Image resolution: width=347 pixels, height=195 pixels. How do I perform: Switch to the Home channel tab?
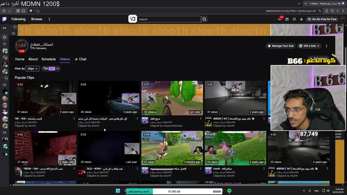point(20,59)
